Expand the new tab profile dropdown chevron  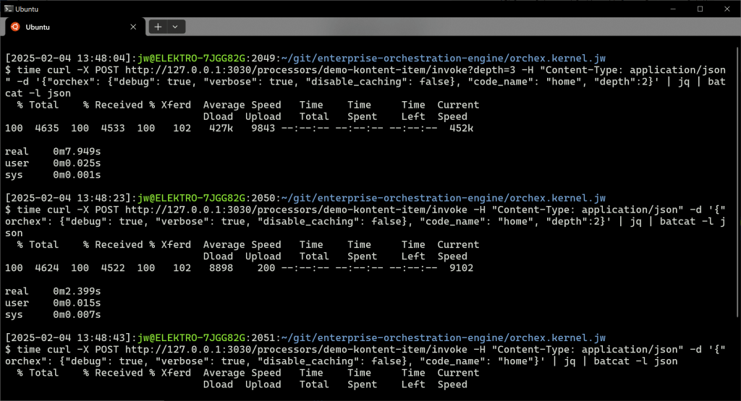point(175,27)
